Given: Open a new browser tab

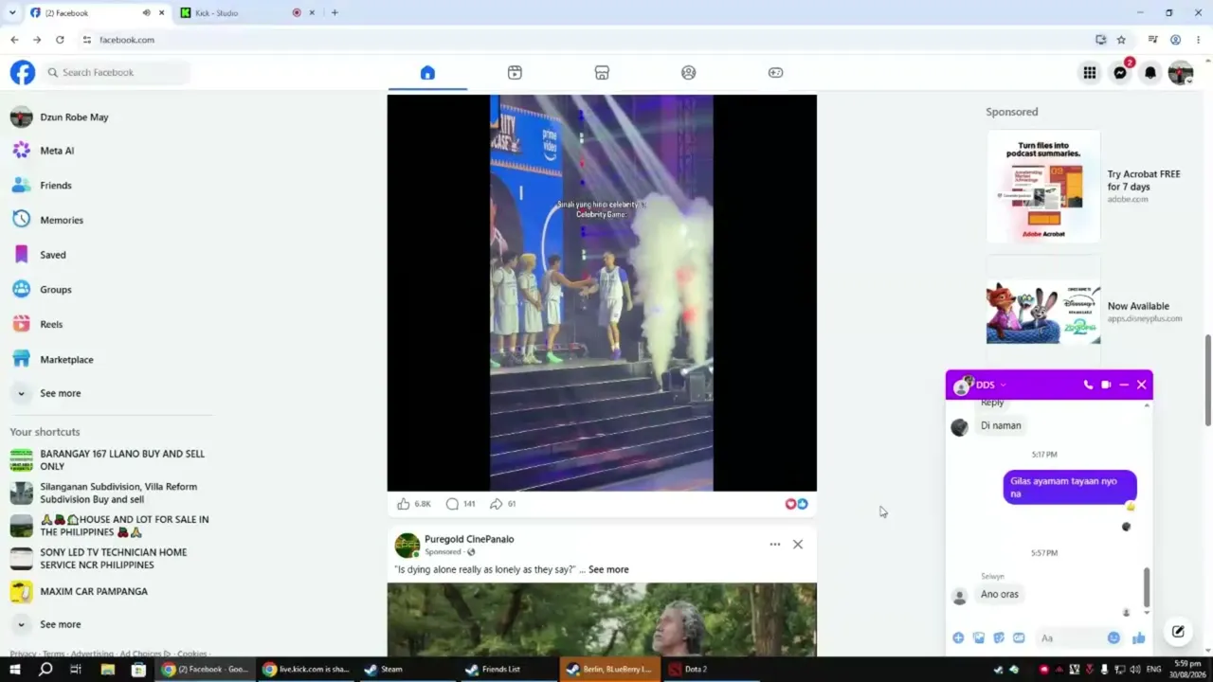Looking at the screenshot, I should (x=335, y=13).
